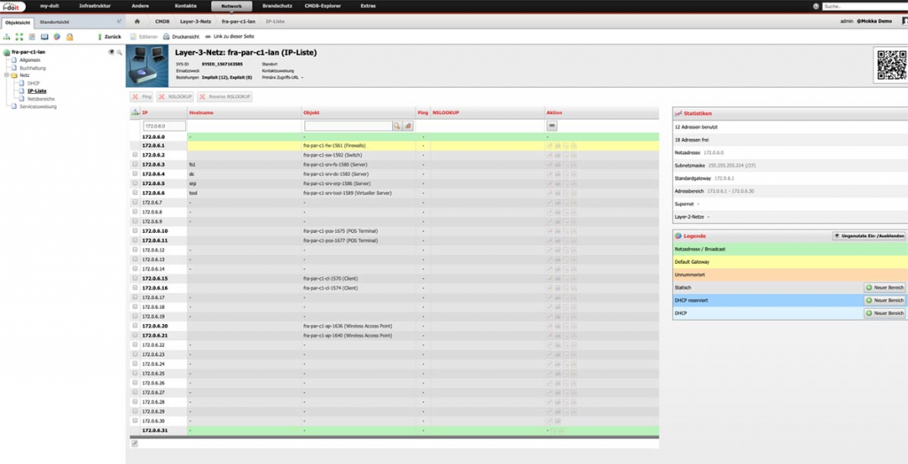Image resolution: width=908 pixels, height=464 pixels.
Task: Tick the checkbox for IP 172.0.6.3
Action: click(x=135, y=165)
